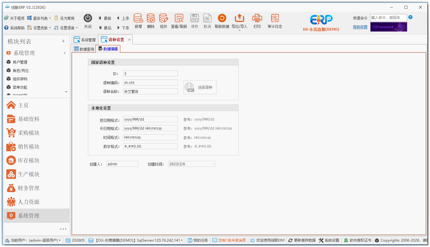430x247 pixels.
Task: Click the 新增 add record icon
Action: (138, 18)
